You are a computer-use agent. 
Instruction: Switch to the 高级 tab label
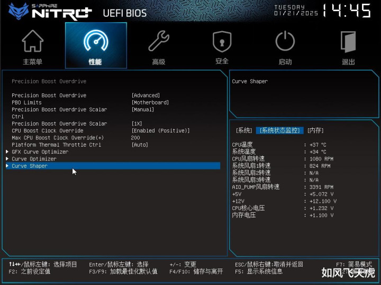click(x=159, y=62)
